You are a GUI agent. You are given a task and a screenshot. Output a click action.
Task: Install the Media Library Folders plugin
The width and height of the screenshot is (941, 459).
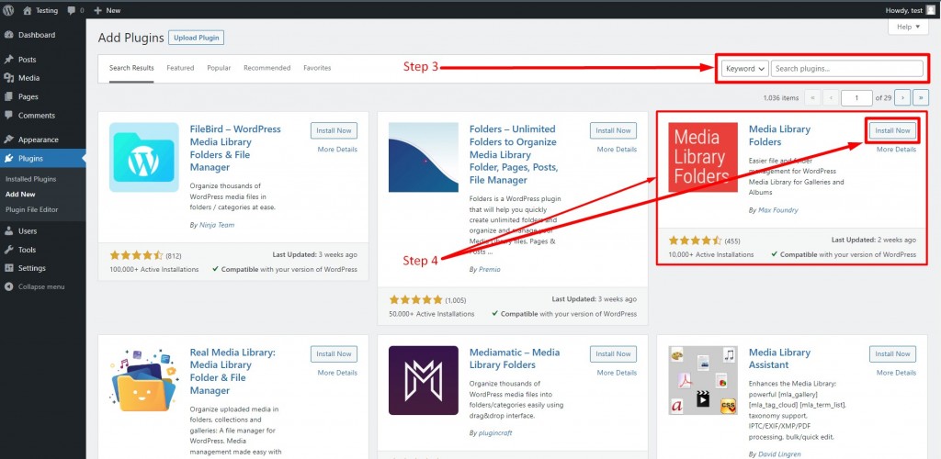[893, 130]
